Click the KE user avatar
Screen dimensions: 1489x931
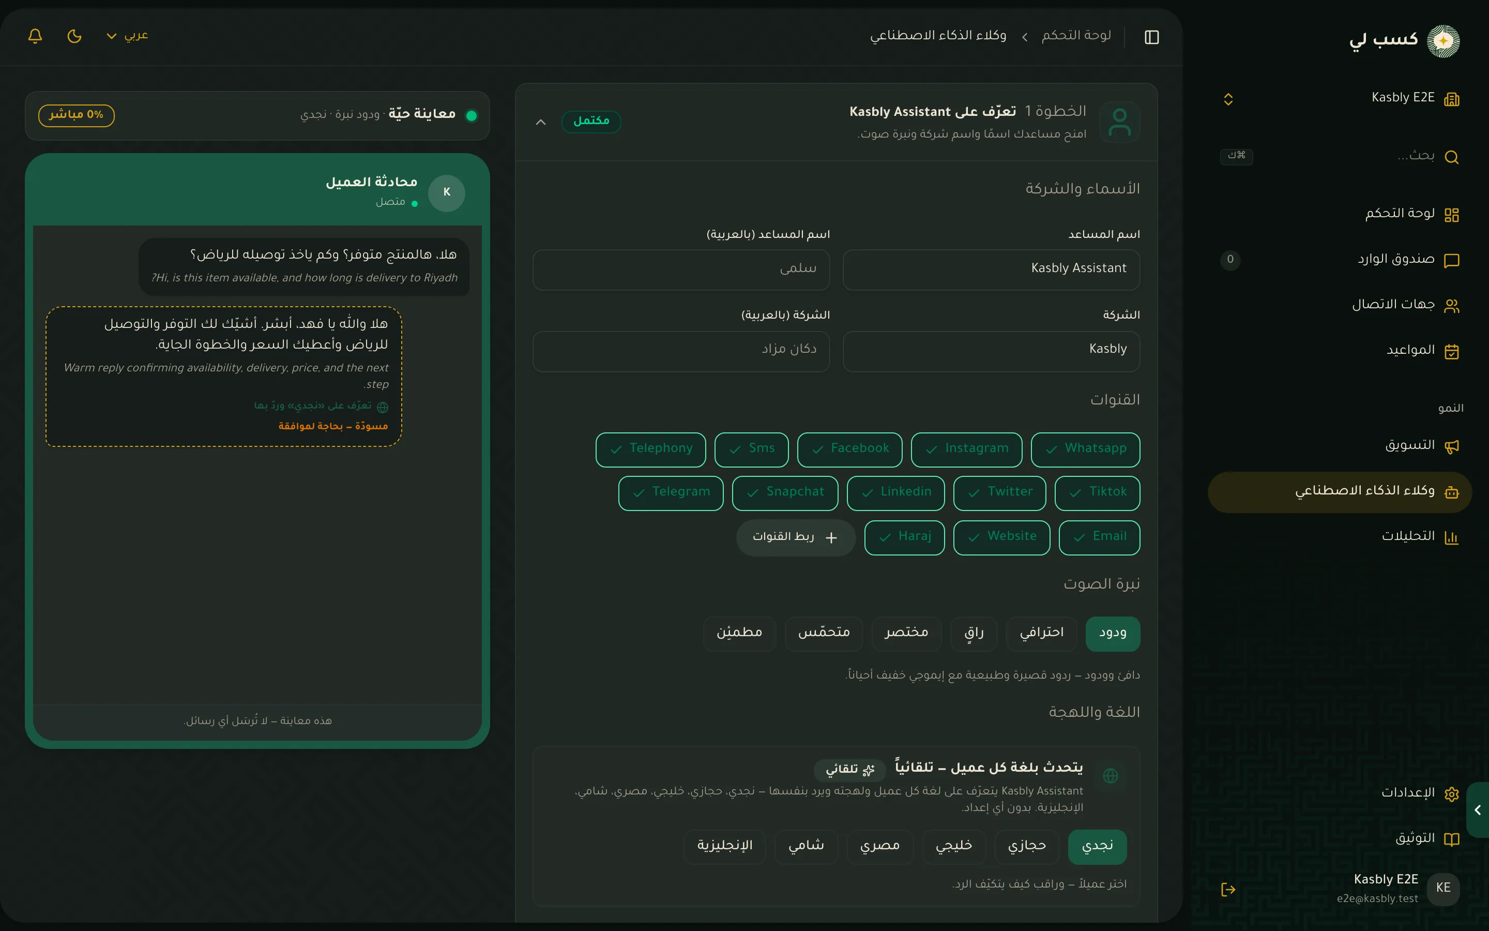[x=1443, y=888]
